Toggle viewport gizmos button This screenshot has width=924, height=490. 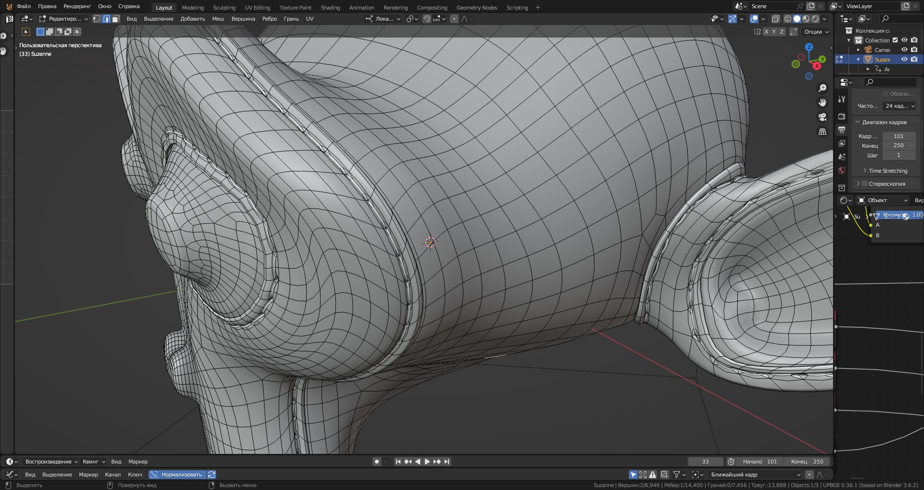point(732,19)
